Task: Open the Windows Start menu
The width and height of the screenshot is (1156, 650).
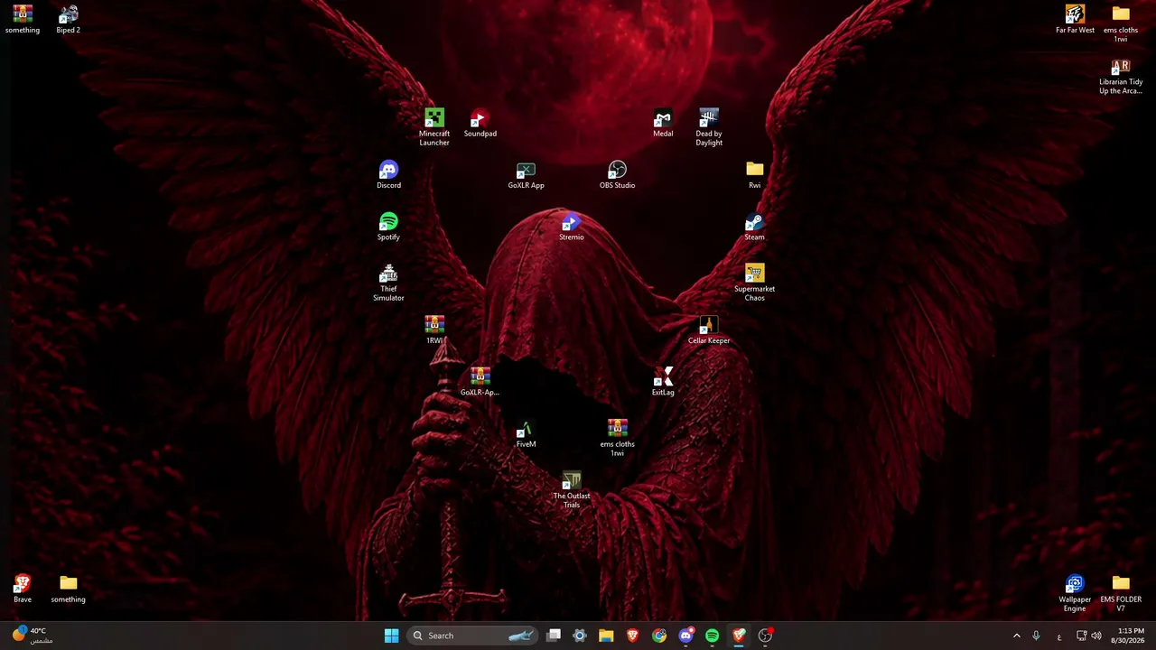Action: 391,636
